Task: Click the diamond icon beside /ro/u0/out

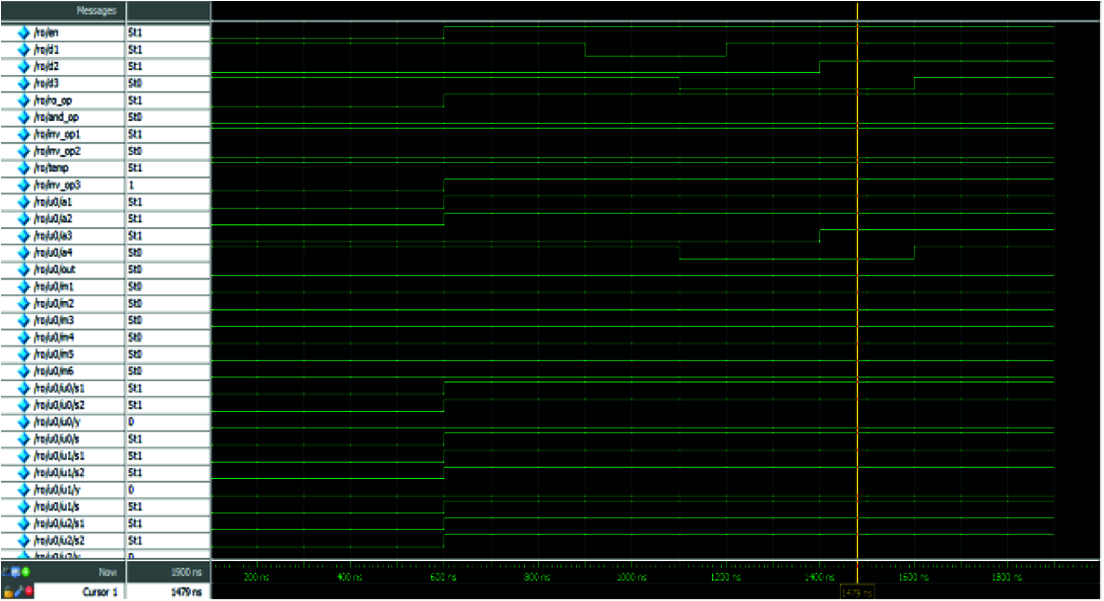Action: [24, 270]
